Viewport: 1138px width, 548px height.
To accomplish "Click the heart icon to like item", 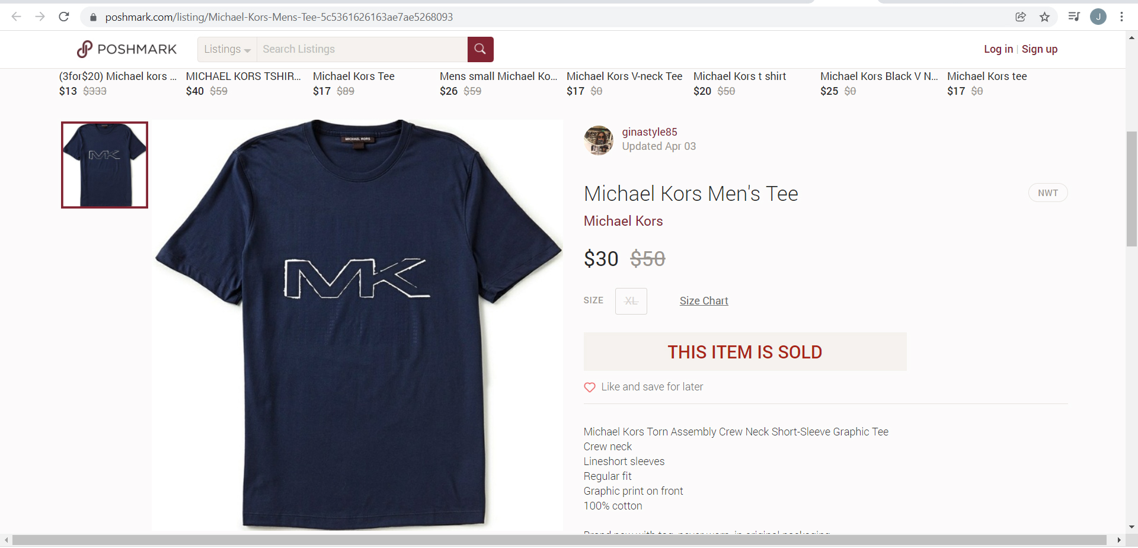I will (x=590, y=387).
